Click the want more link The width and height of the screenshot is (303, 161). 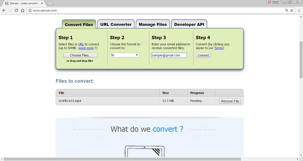point(86,48)
